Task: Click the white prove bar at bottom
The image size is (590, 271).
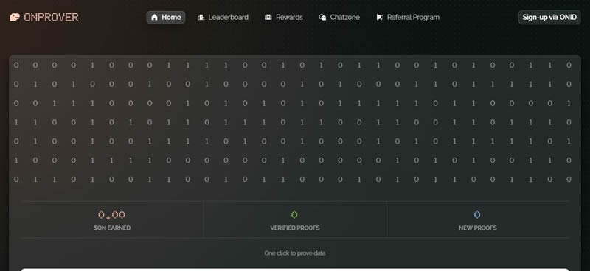Action: (295, 270)
